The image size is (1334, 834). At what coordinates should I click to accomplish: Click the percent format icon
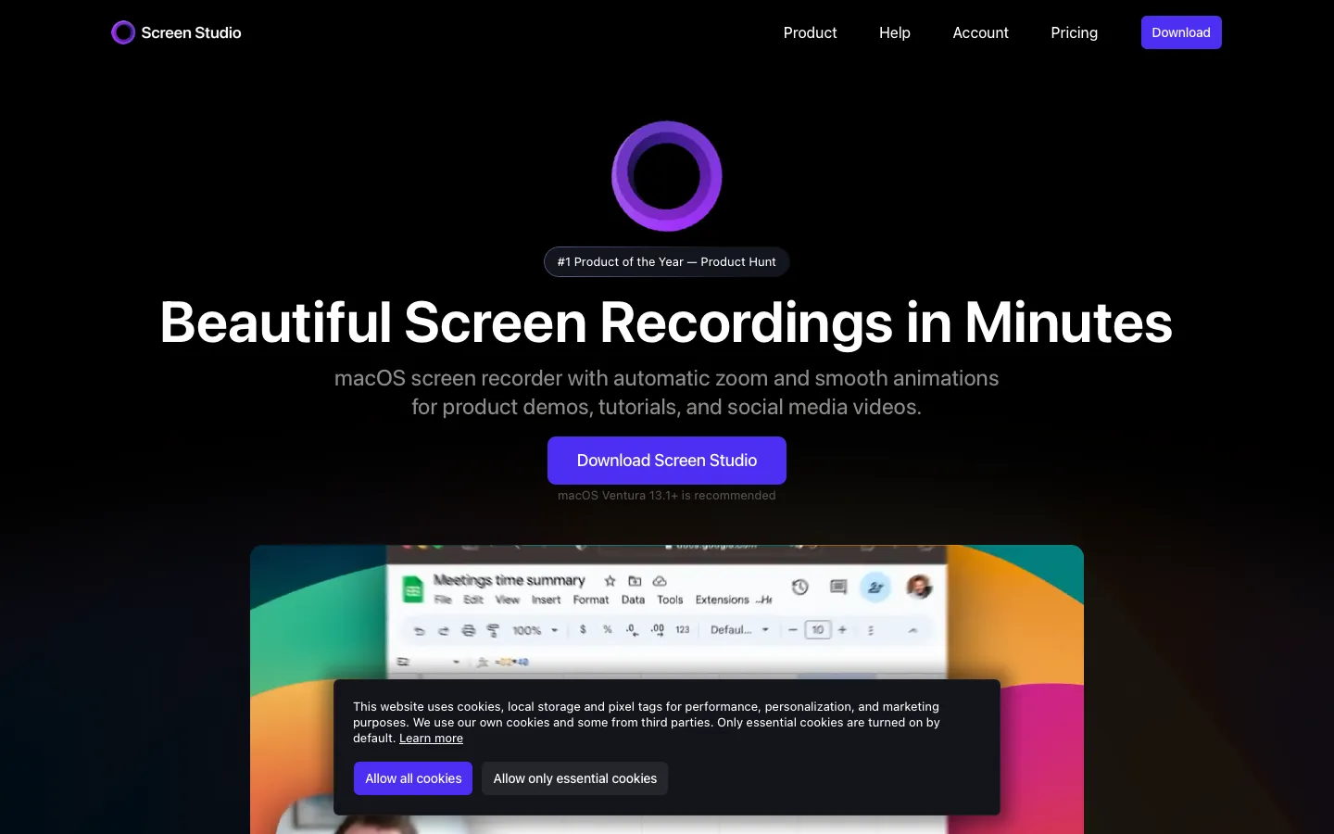pyautogui.click(x=608, y=629)
